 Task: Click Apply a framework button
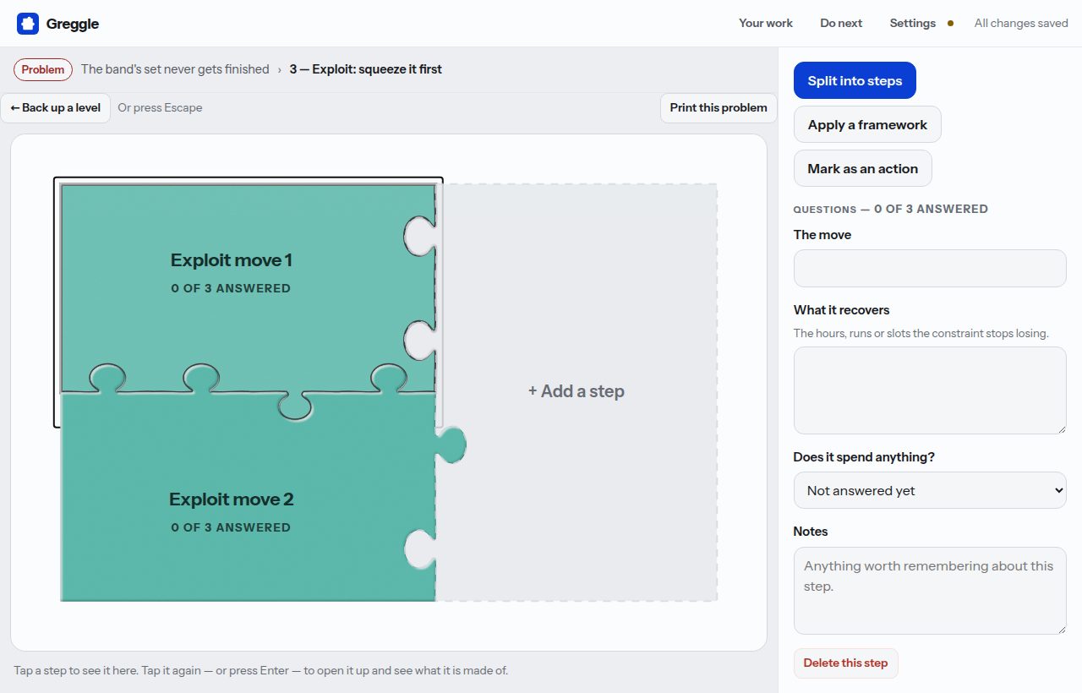867,124
